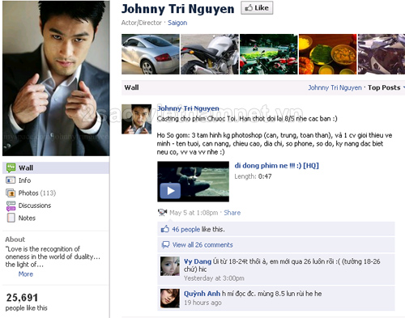Share the May 5 post
This screenshot has width=405, height=318.
[x=232, y=213]
